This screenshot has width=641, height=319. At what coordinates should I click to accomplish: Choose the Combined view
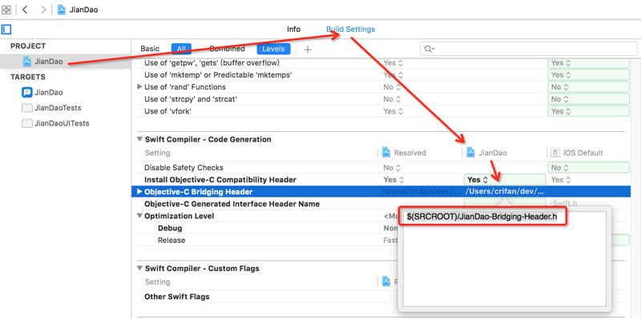coord(227,49)
